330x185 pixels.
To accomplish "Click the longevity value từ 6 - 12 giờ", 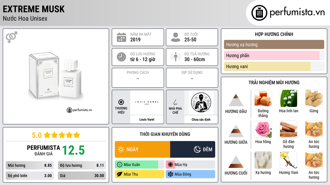I will pyautogui.click(x=143, y=59).
